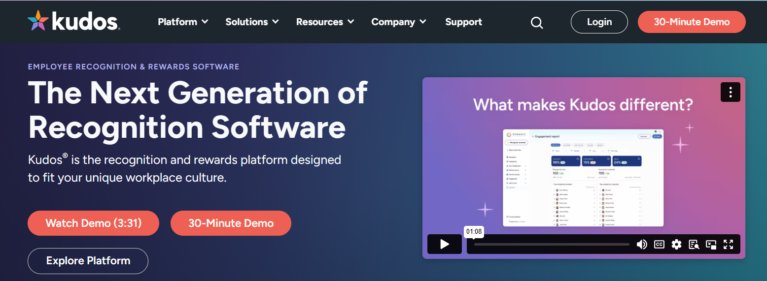
Task: Toggle closed captions on video
Action: coord(659,244)
